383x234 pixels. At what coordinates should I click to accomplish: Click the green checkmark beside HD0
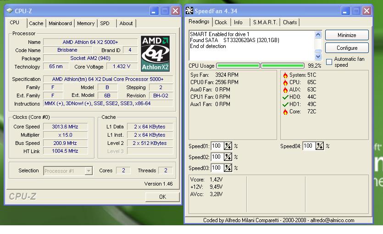(x=285, y=97)
